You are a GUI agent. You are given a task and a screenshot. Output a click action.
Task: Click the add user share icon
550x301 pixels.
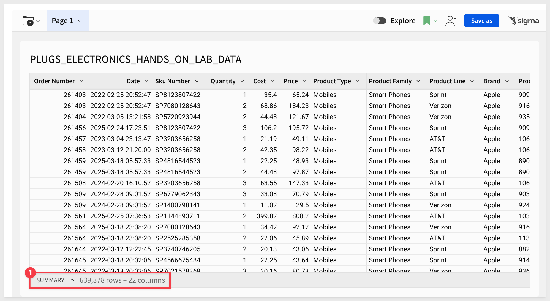click(x=451, y=21)
